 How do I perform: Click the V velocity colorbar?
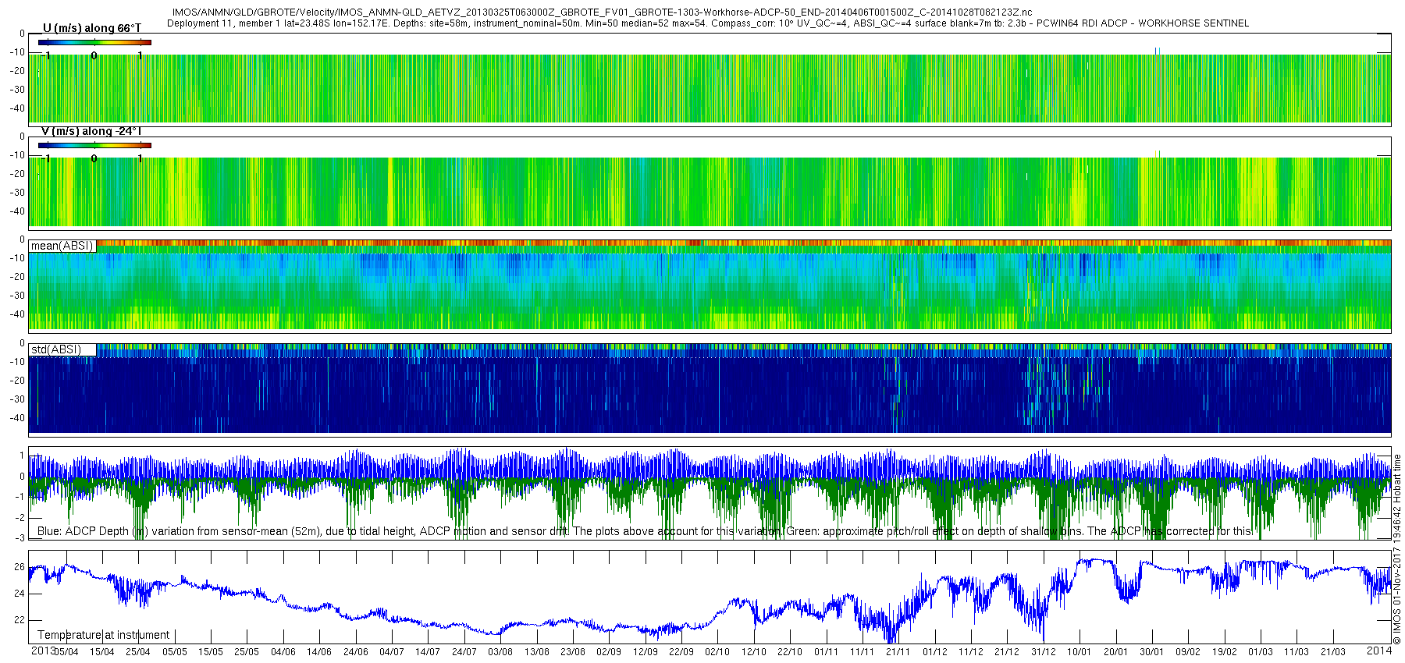[x=94, y=145]
